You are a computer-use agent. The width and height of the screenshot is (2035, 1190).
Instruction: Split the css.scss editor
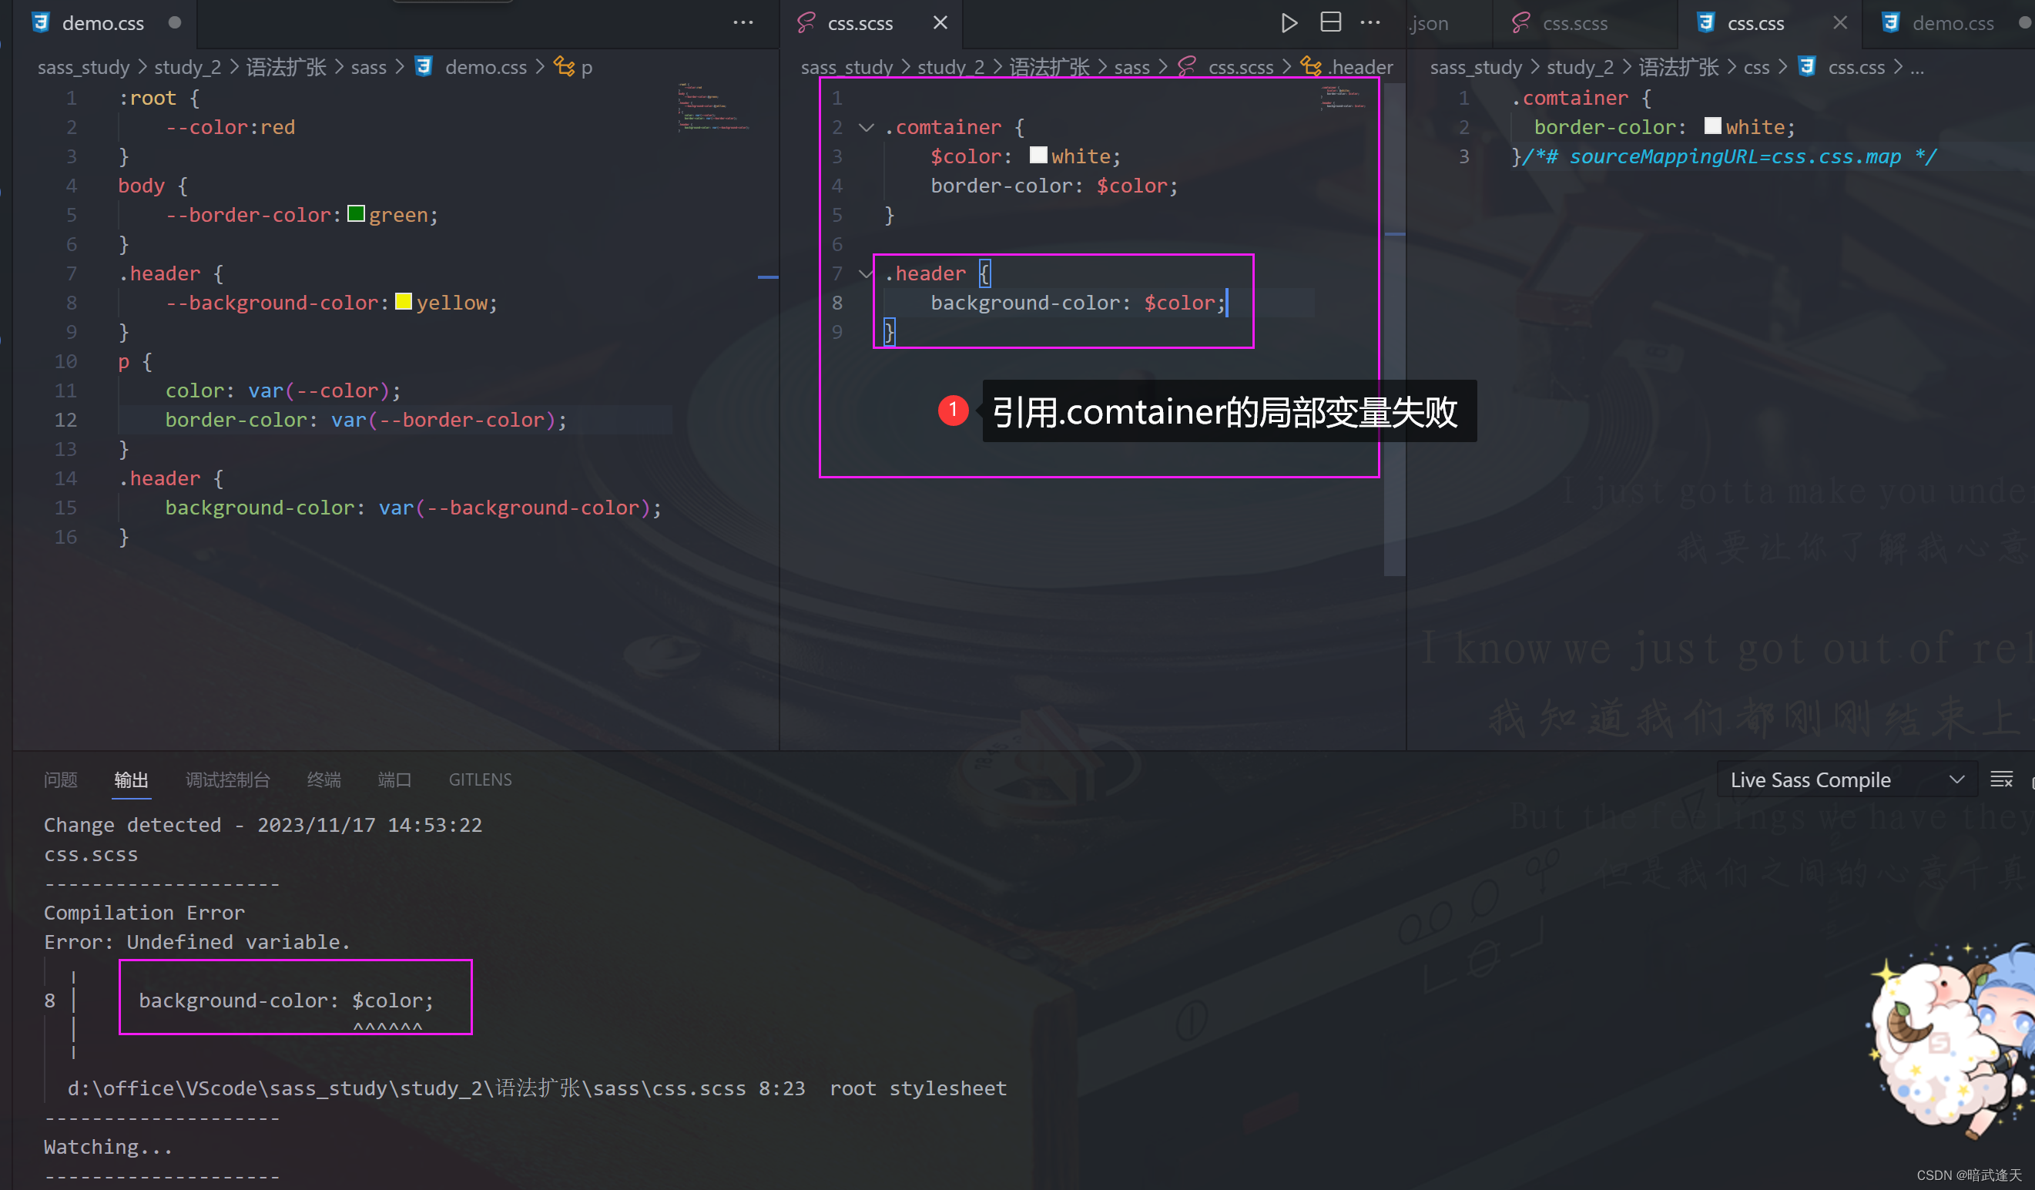tap(1330, 22)
